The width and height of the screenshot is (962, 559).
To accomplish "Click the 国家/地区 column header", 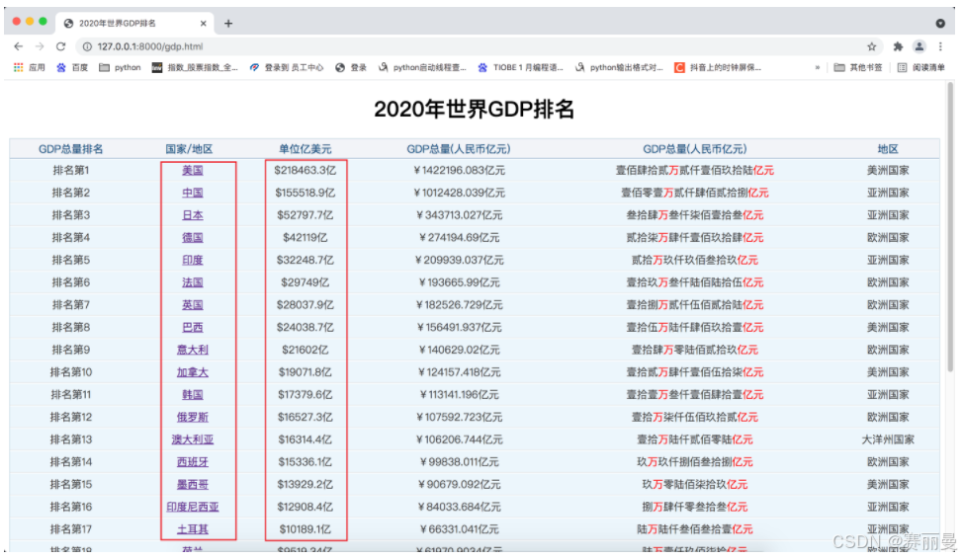I will pos(190,149).
